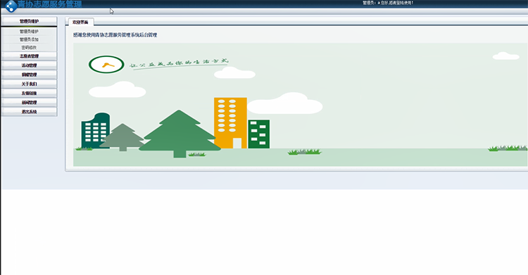Click the 青协志愿服务管理 title text
This screenshot has height=275, width=528.
[50, 4]
